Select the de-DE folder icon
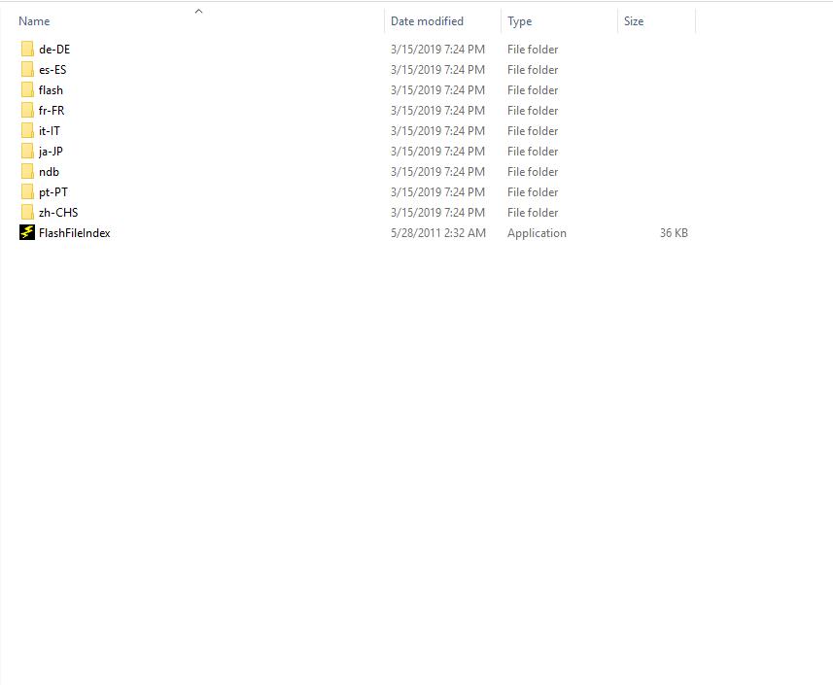The image size is (833, 685). tap(27, 49)
